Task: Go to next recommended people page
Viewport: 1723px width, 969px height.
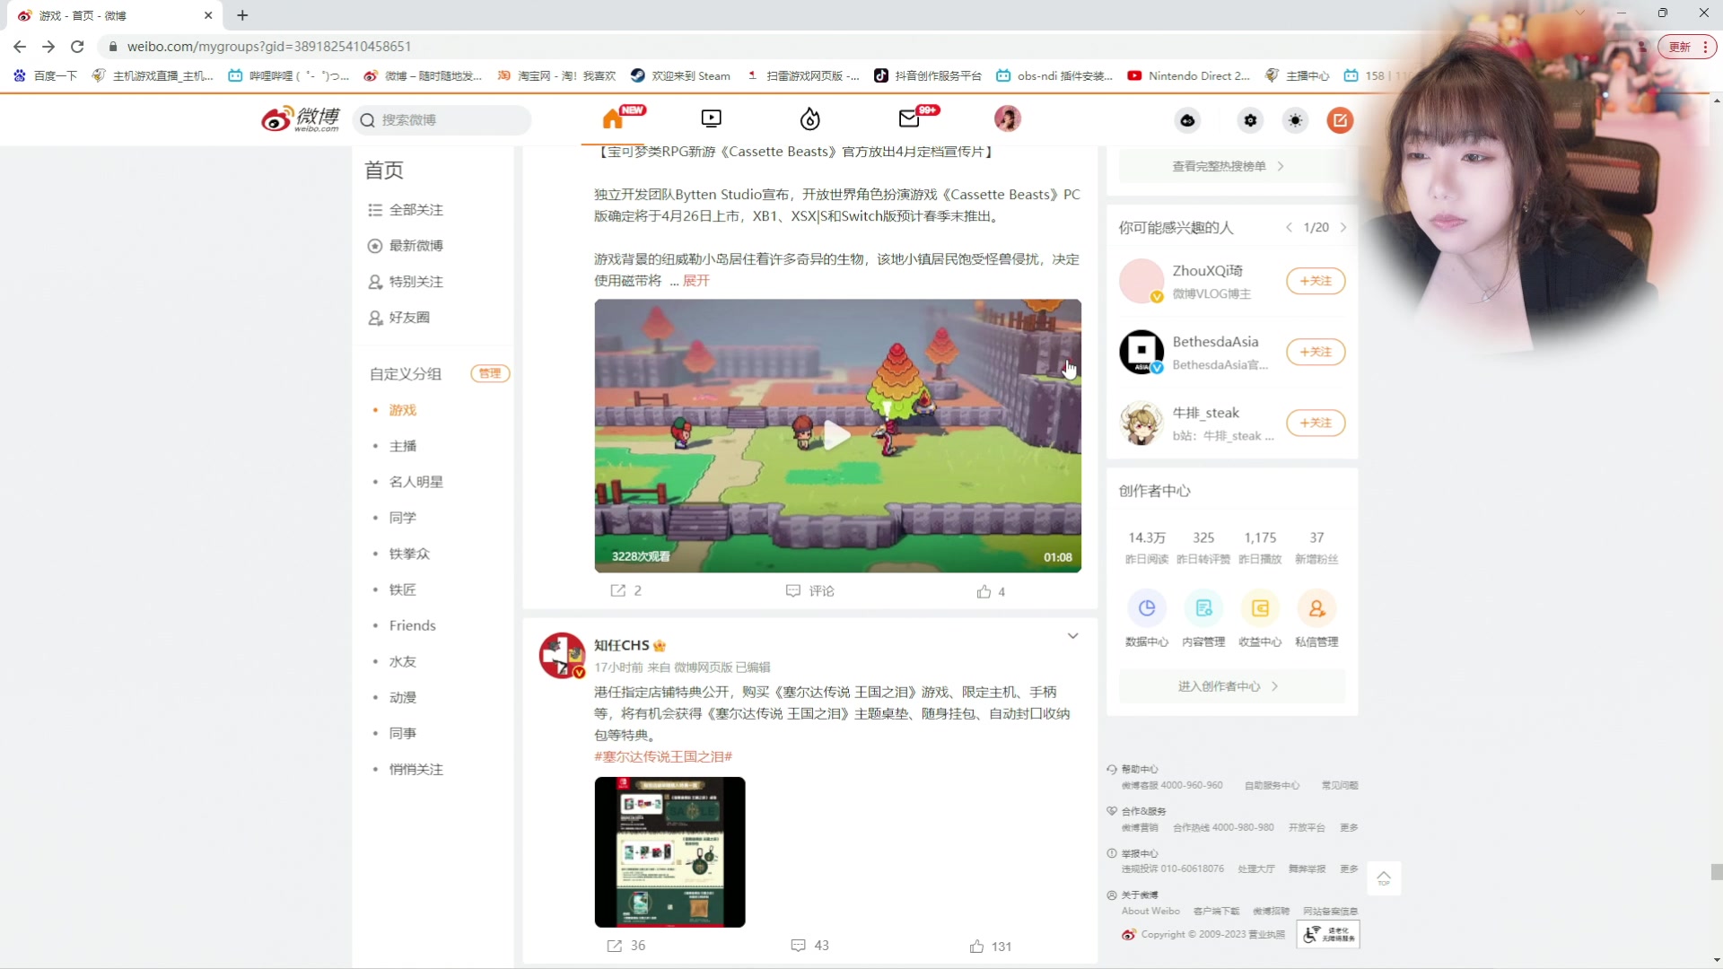Action: tap(1343, 228)
